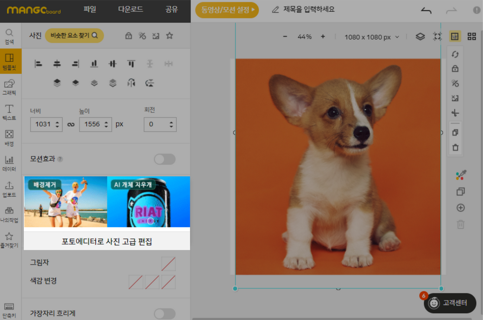Click the color picker eyedropper icon

pyautogui.click(x=461, y=175)
